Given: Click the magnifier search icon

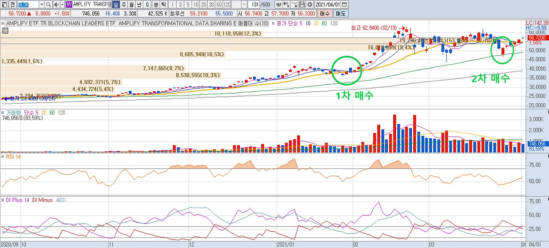Looking at the screenshot, I should (48, 4).
